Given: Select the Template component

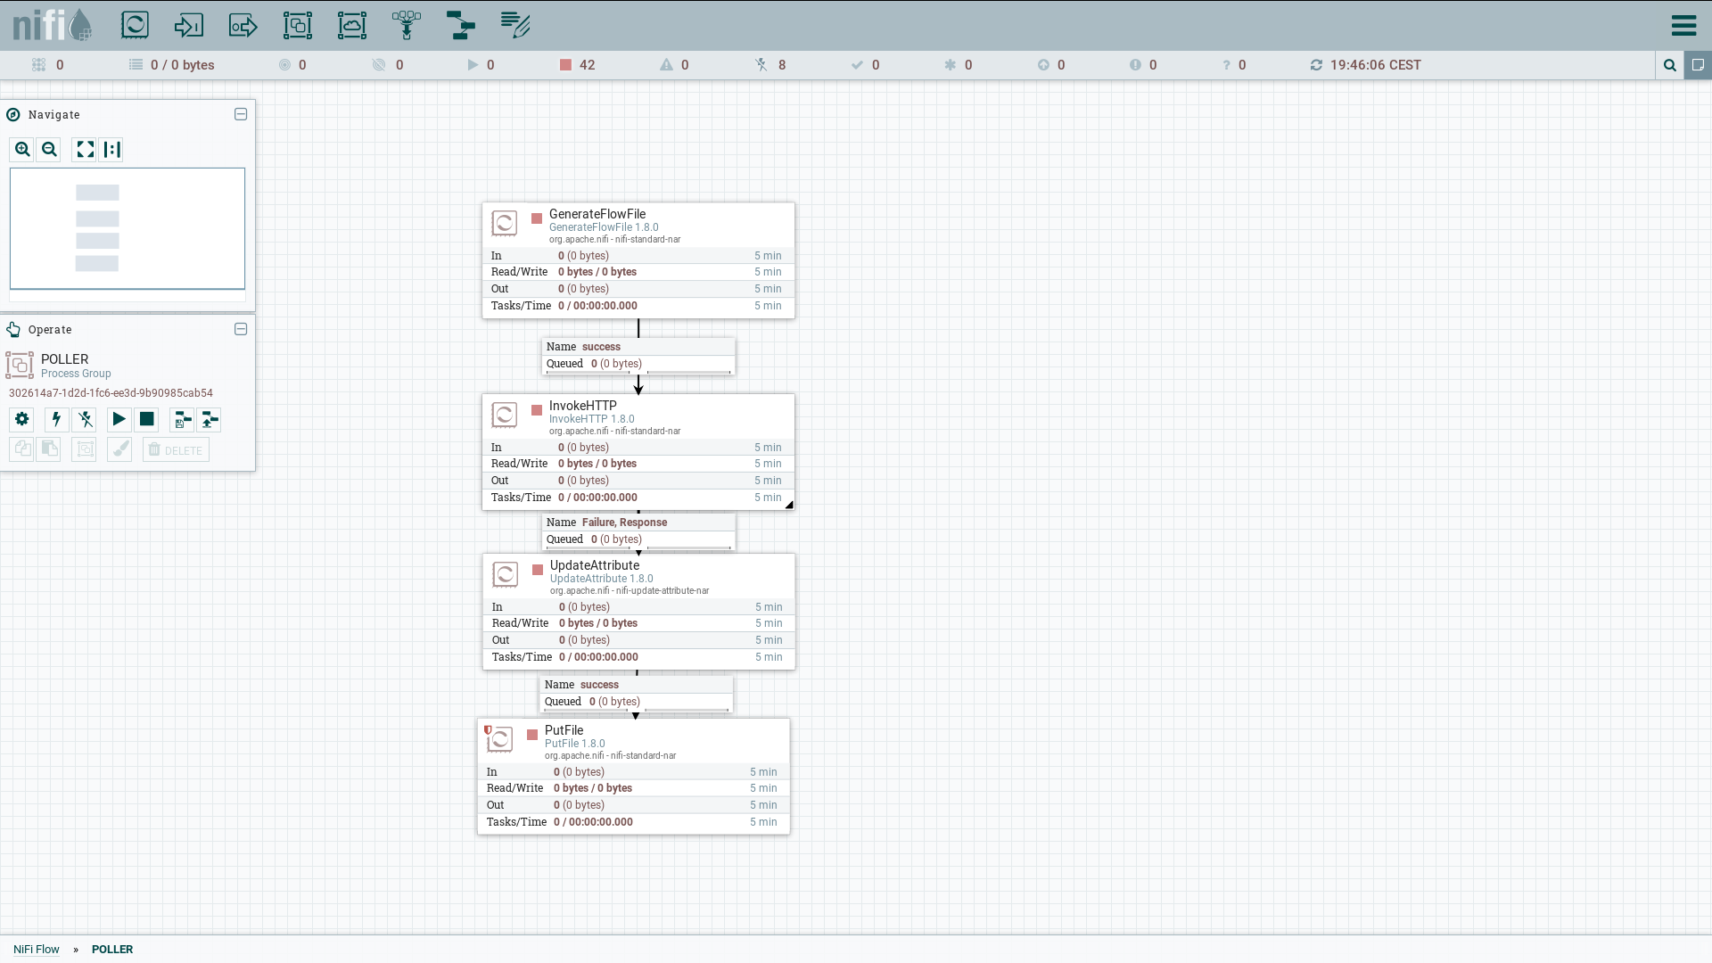Looking at the screenshot, I should coord(461,25).
